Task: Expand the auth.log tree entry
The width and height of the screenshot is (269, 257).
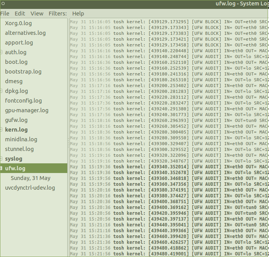Action: 1,52
